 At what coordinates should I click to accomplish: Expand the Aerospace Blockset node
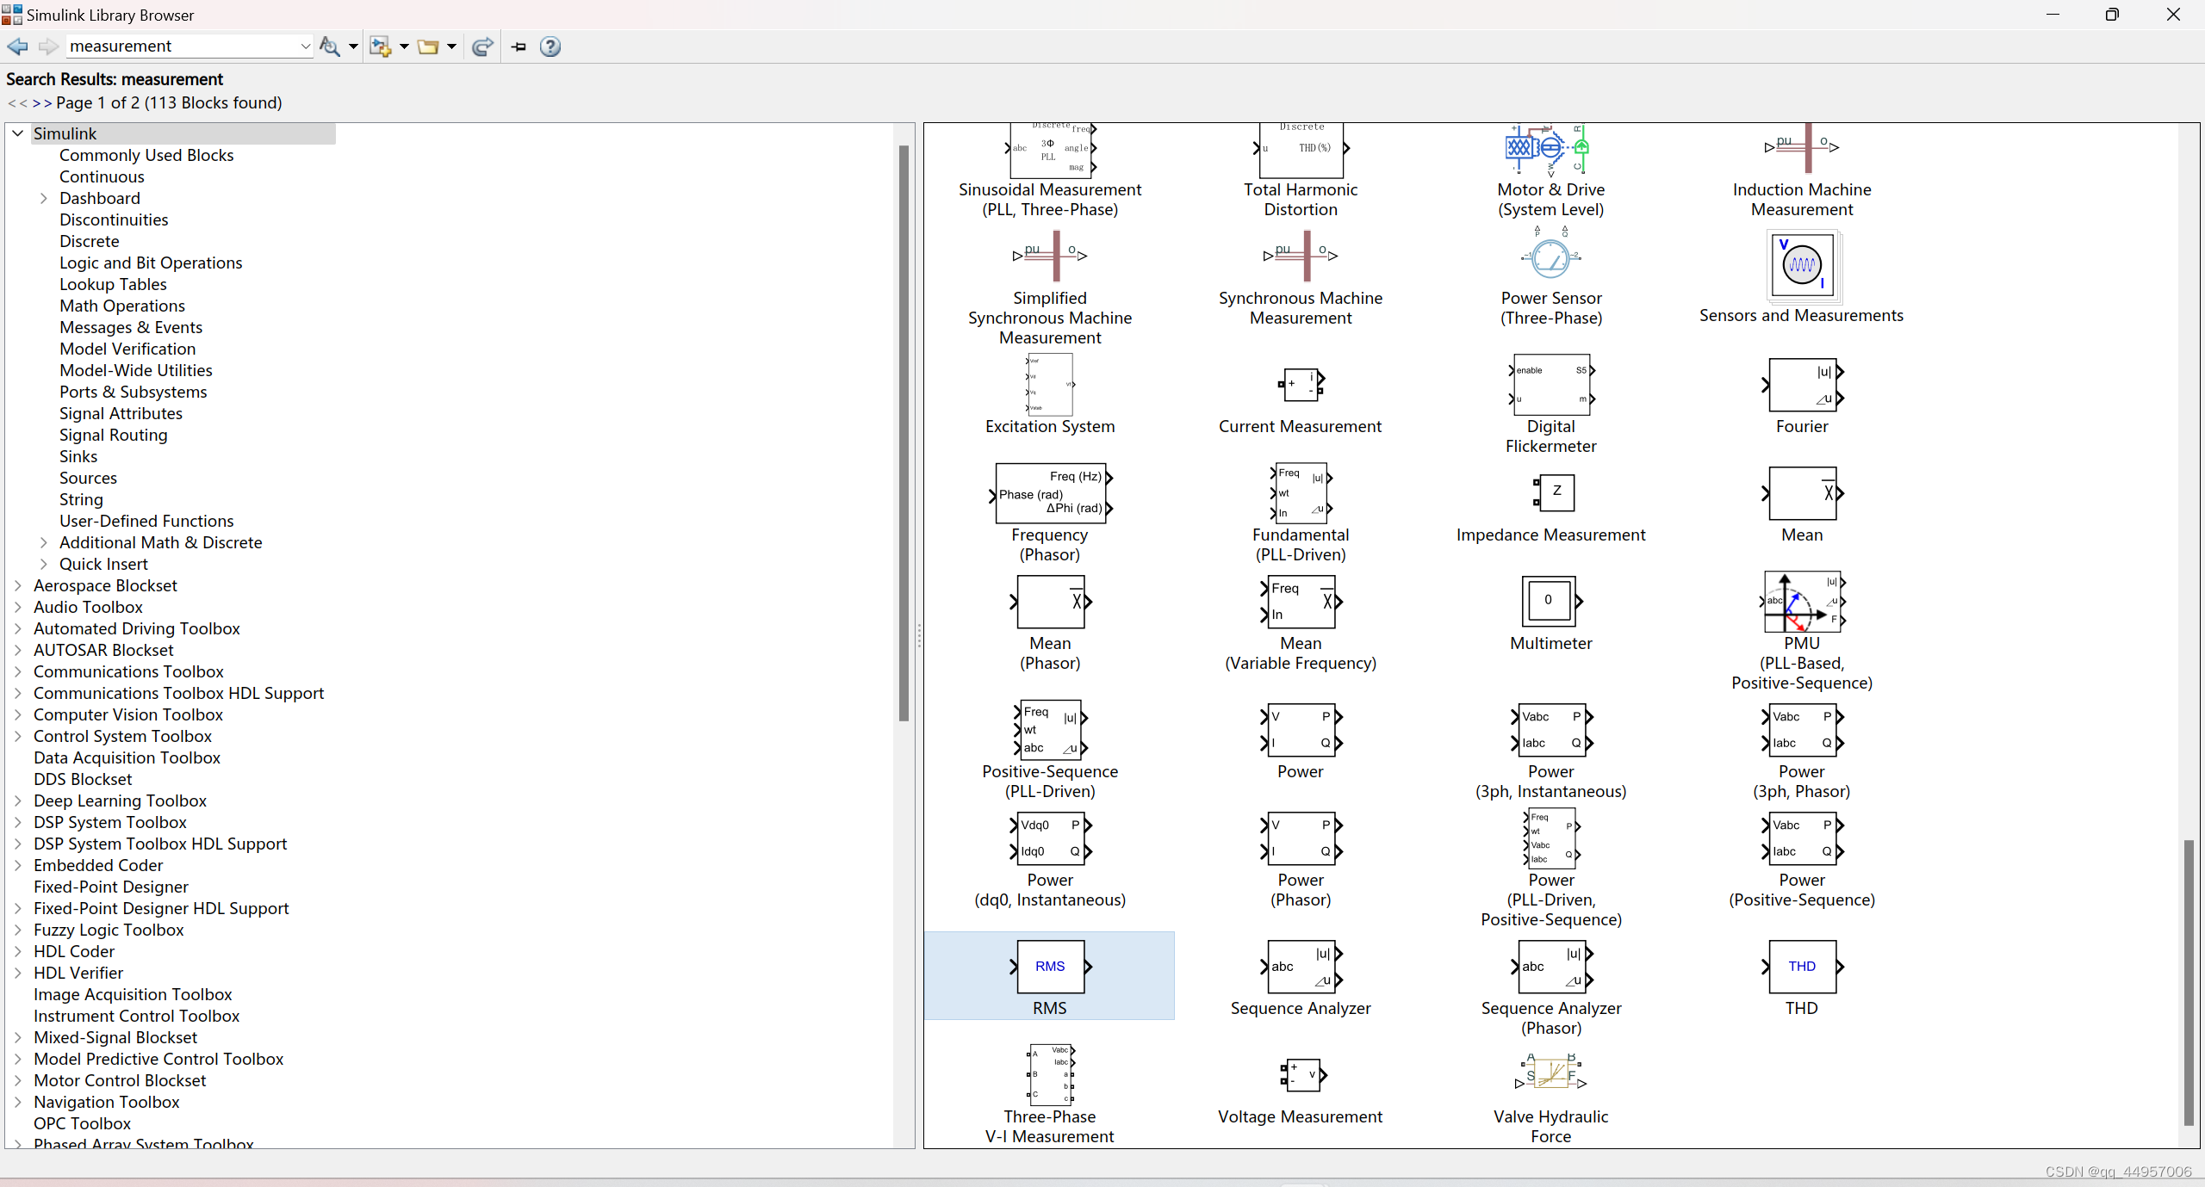(x=18, y=585)
